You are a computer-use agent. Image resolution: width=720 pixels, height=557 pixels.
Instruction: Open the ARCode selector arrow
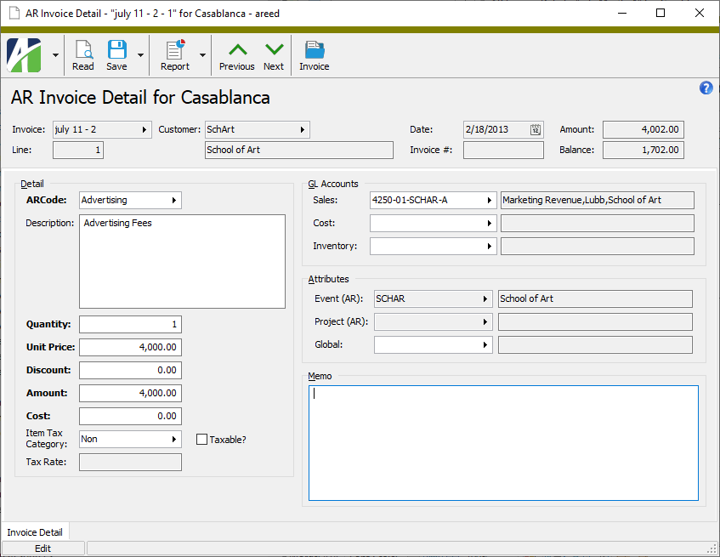point(173,200)
